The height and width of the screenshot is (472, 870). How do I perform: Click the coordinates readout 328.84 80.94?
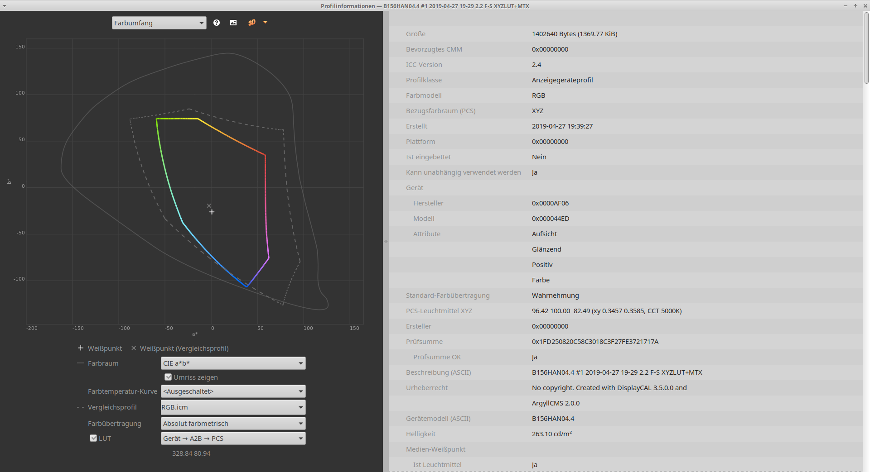[191, 453]
